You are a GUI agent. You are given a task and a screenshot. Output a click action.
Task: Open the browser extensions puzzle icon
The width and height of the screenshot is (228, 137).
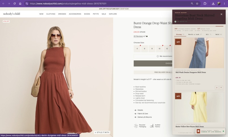(x=205, y=4)
